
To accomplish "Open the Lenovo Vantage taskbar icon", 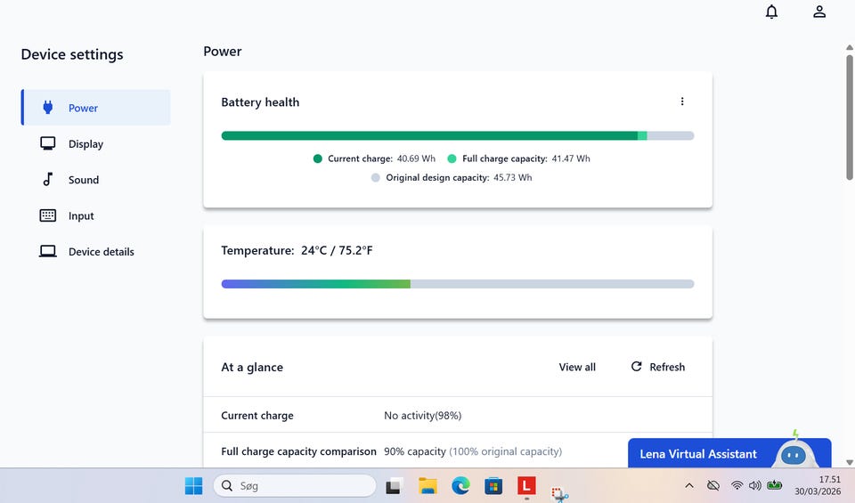I will (526, 484).
